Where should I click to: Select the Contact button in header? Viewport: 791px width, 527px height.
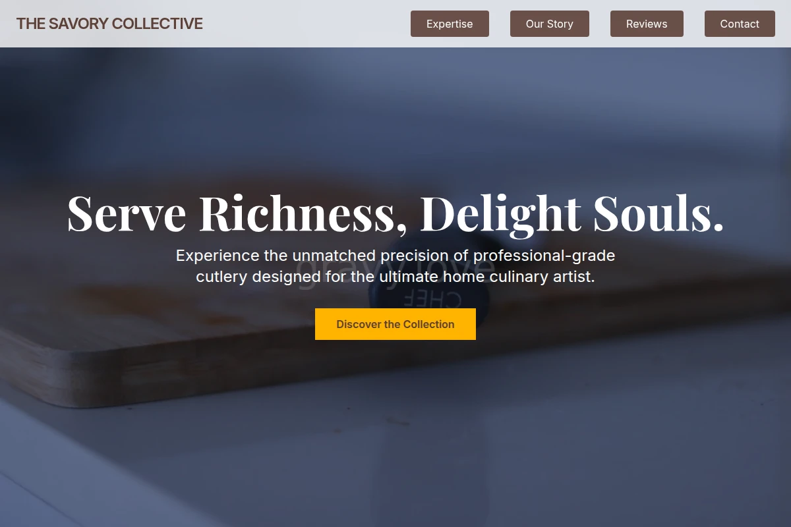click(x=740, y=24)
